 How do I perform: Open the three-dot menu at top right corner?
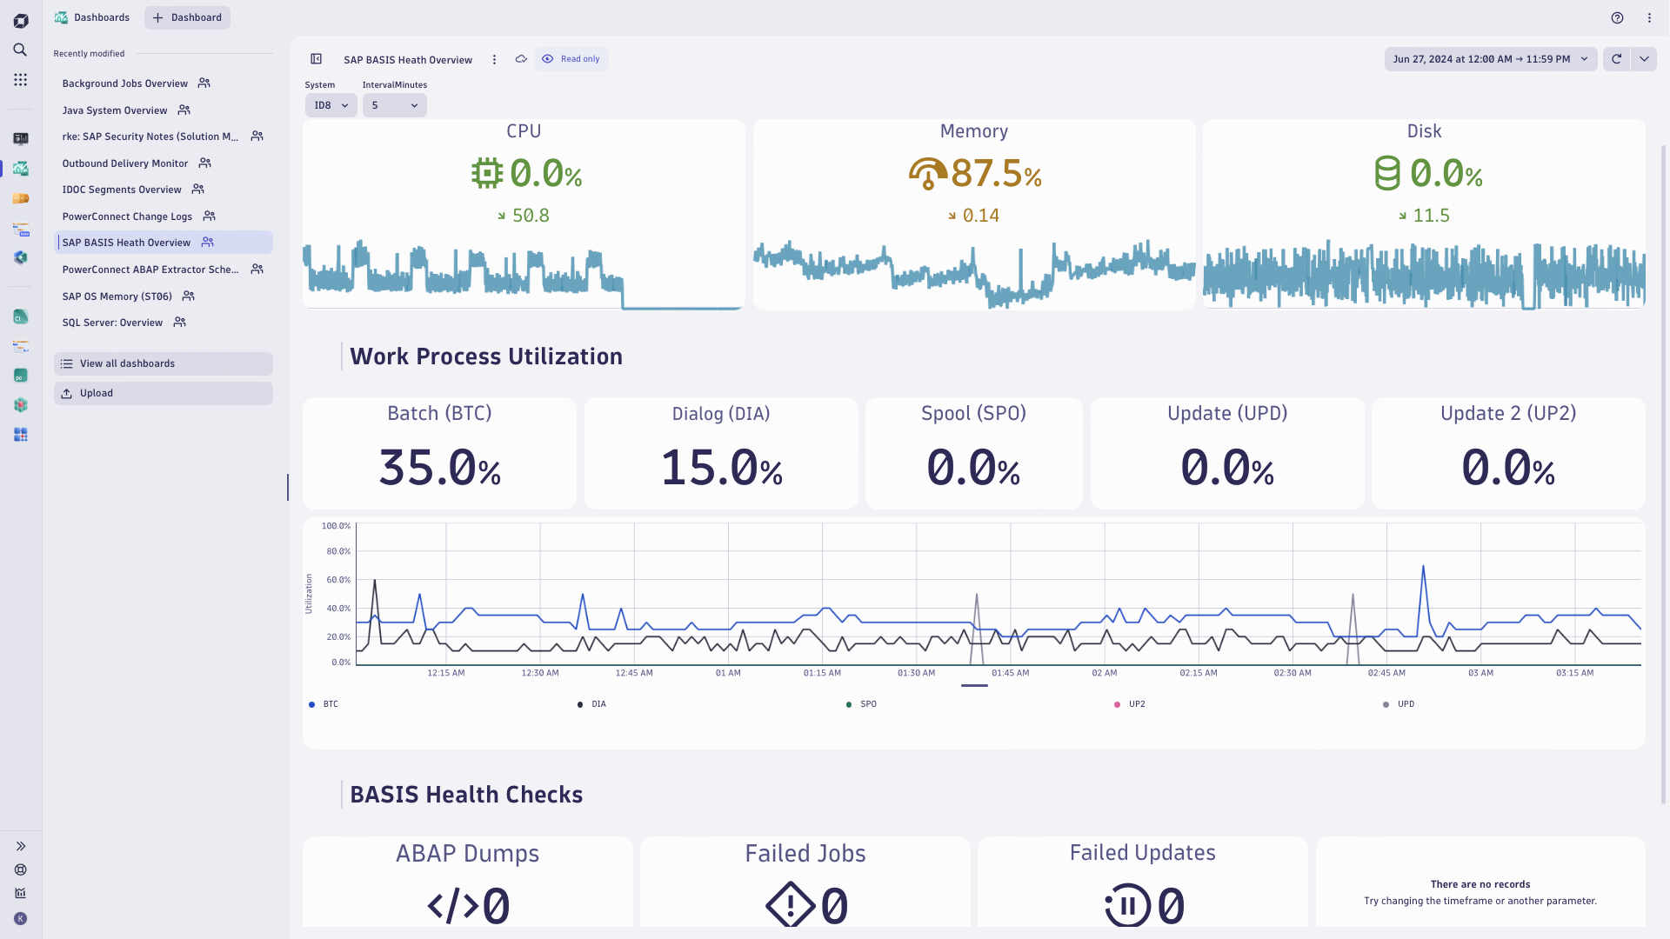(x=1649, y=17)
